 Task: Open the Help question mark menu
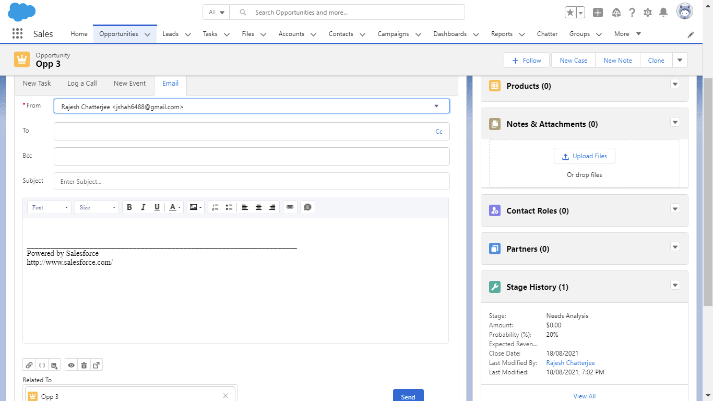pyautogui.click(x=632, y=13)
